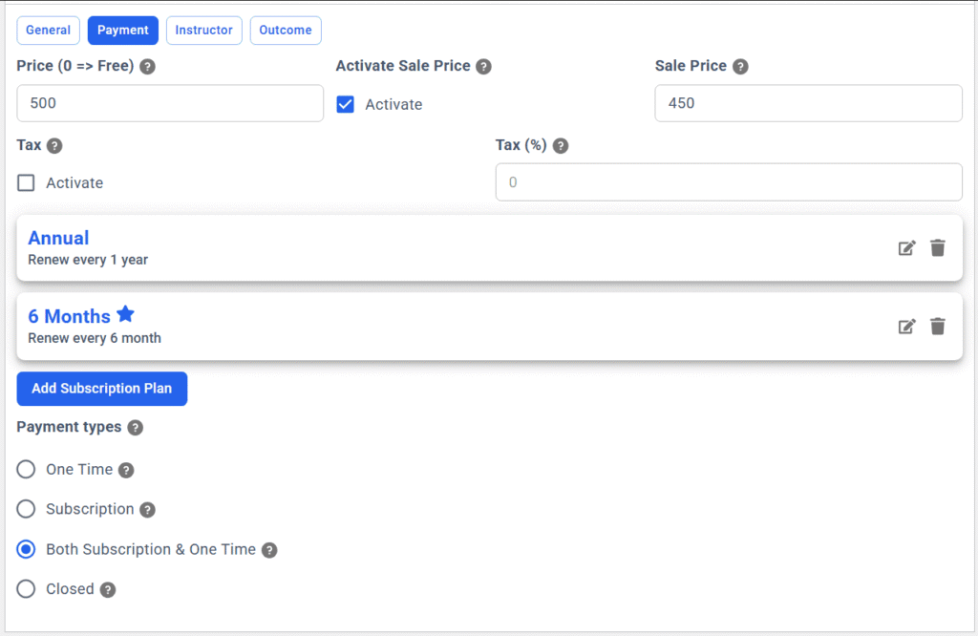Click the help icon next to Sale Price
The height and width of the screenshot is (636, 978).
[x=740, y=67]
